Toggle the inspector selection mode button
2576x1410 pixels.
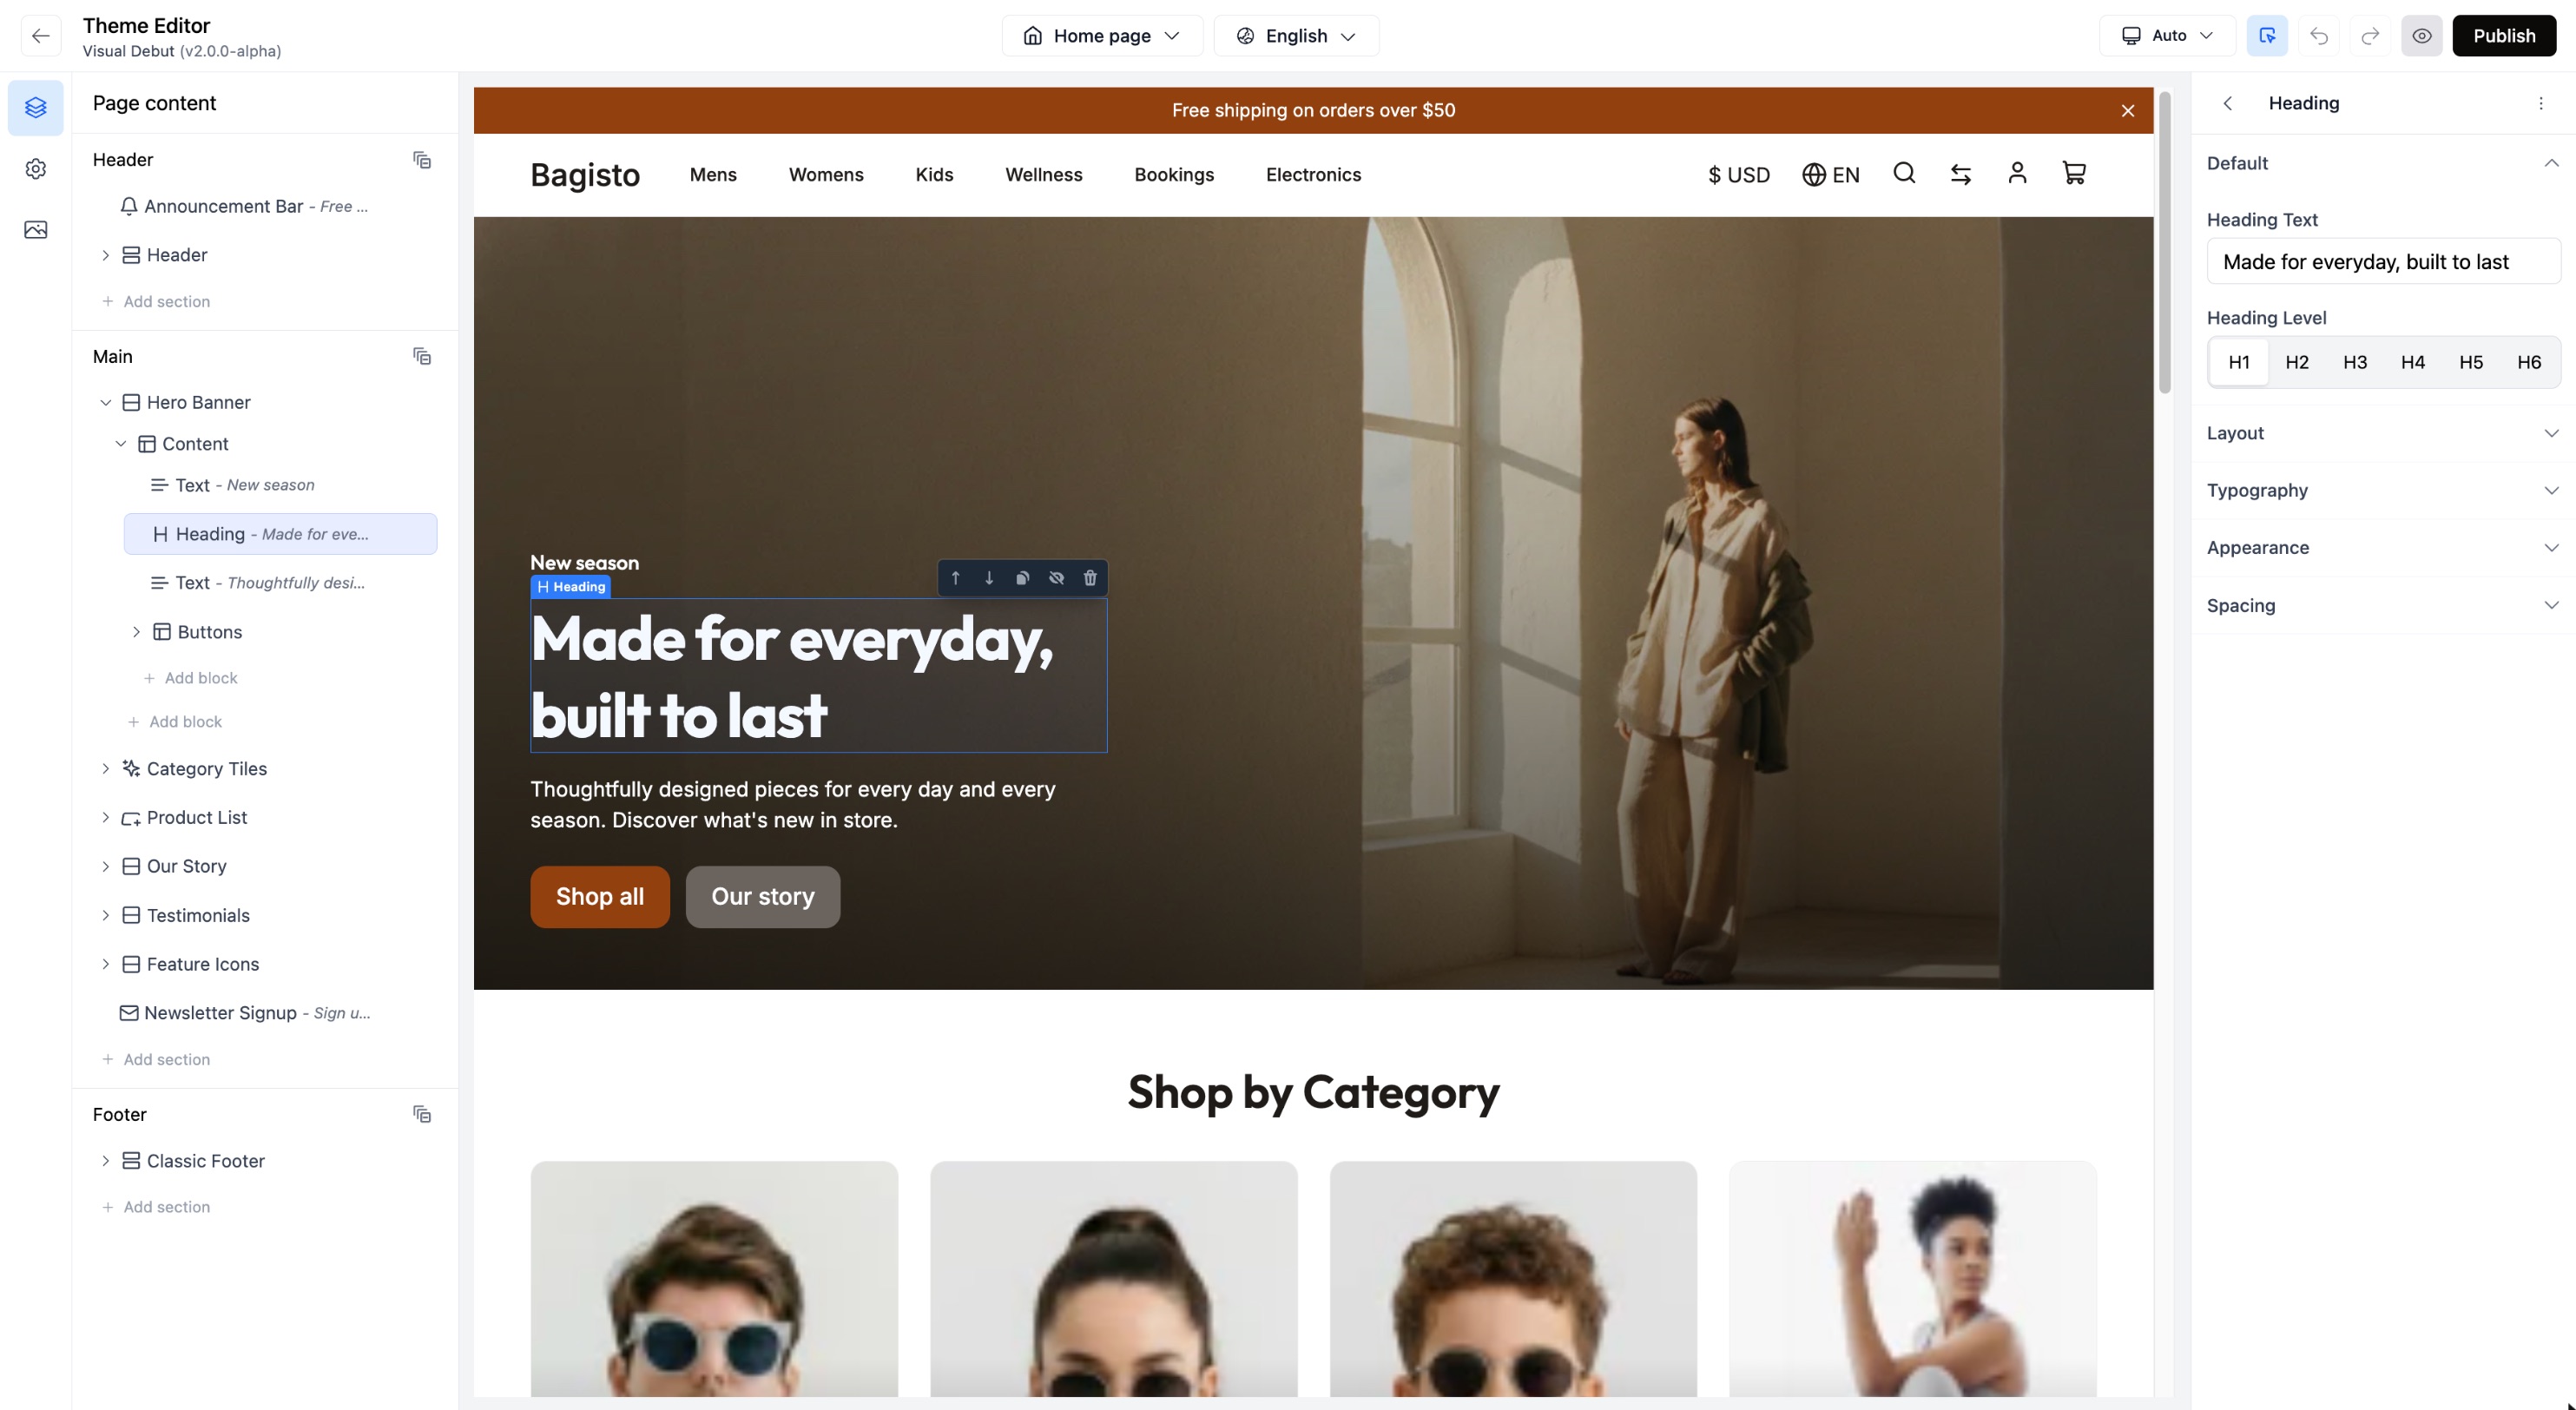2267,36
